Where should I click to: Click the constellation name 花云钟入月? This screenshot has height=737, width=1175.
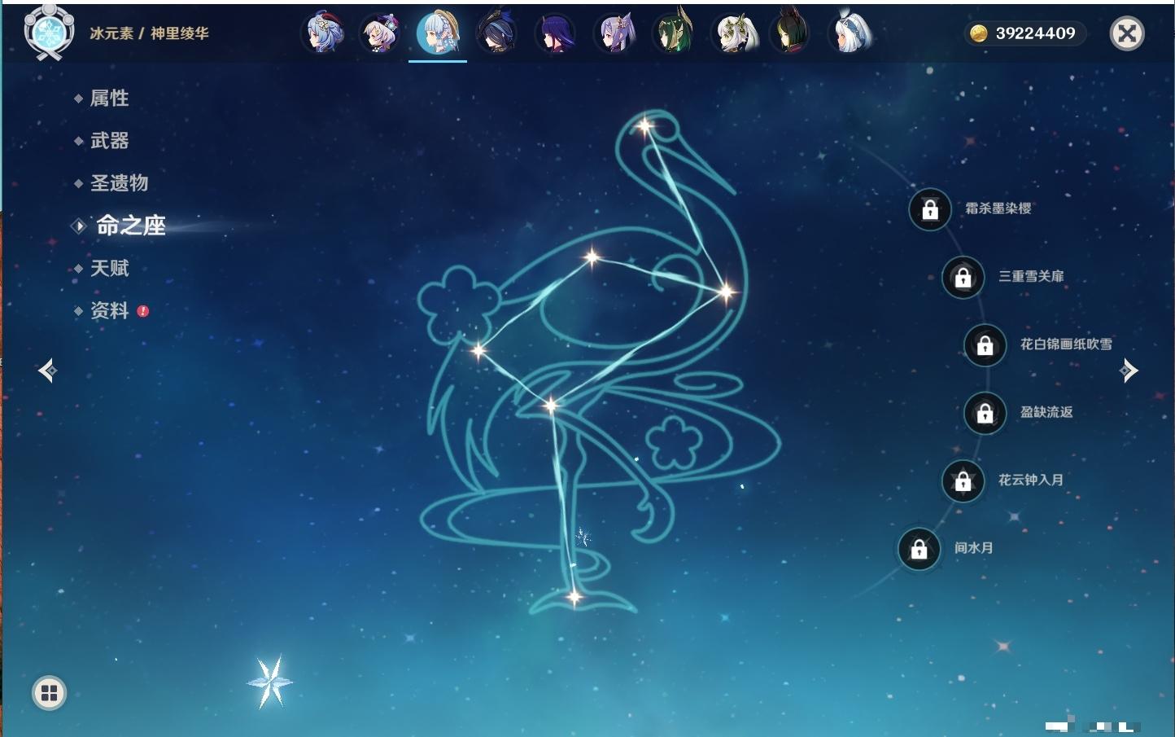[x=1031, y=480]
